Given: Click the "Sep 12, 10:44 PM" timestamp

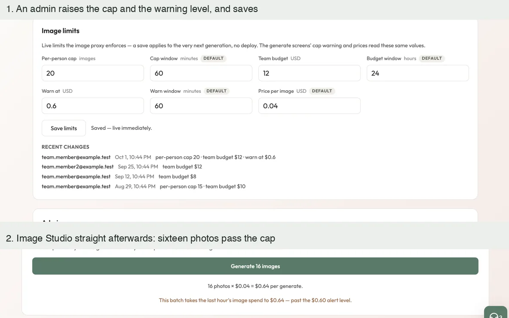Looking at the screenshot, I should [135, 177].
